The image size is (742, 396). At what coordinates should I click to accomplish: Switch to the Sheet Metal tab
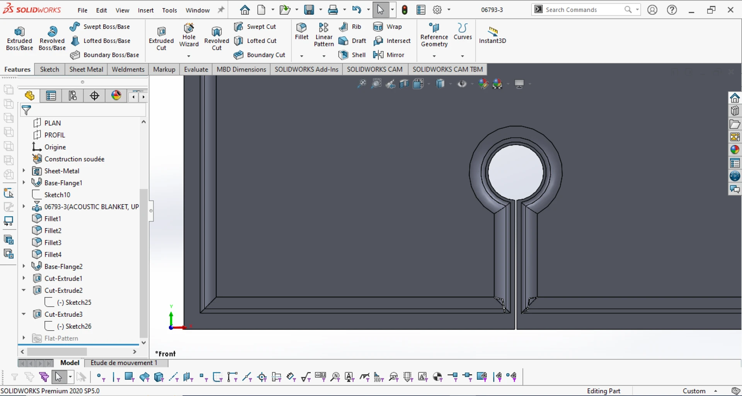(x=86, y=69)
